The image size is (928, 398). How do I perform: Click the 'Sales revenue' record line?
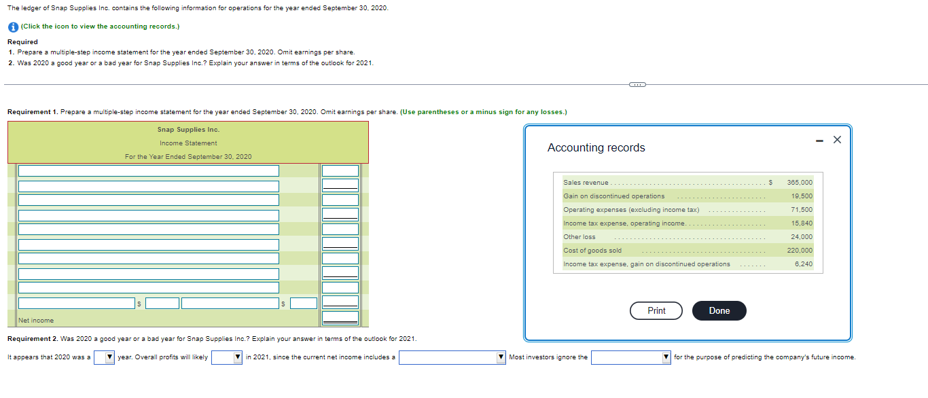586,183
